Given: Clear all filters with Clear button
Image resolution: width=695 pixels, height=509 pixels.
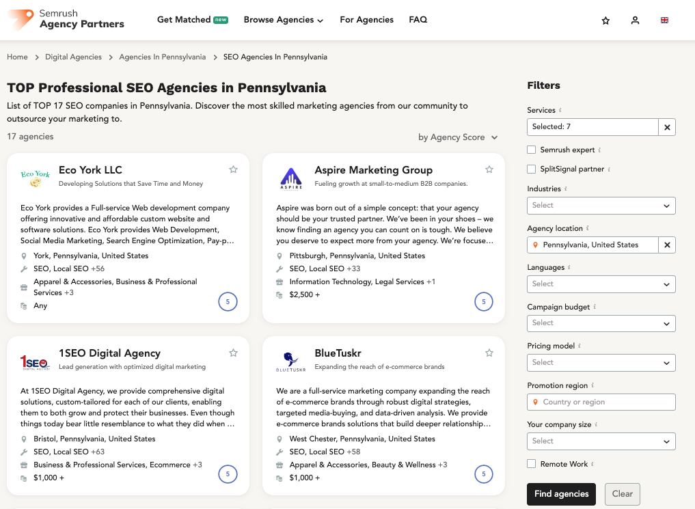Looking at the screenshot, I should tap(623, 494).
